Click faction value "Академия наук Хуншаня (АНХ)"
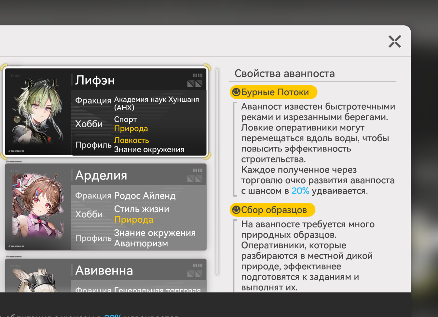Screen dimensions: 438x317 pyautogui.click(x=157, y=103)
